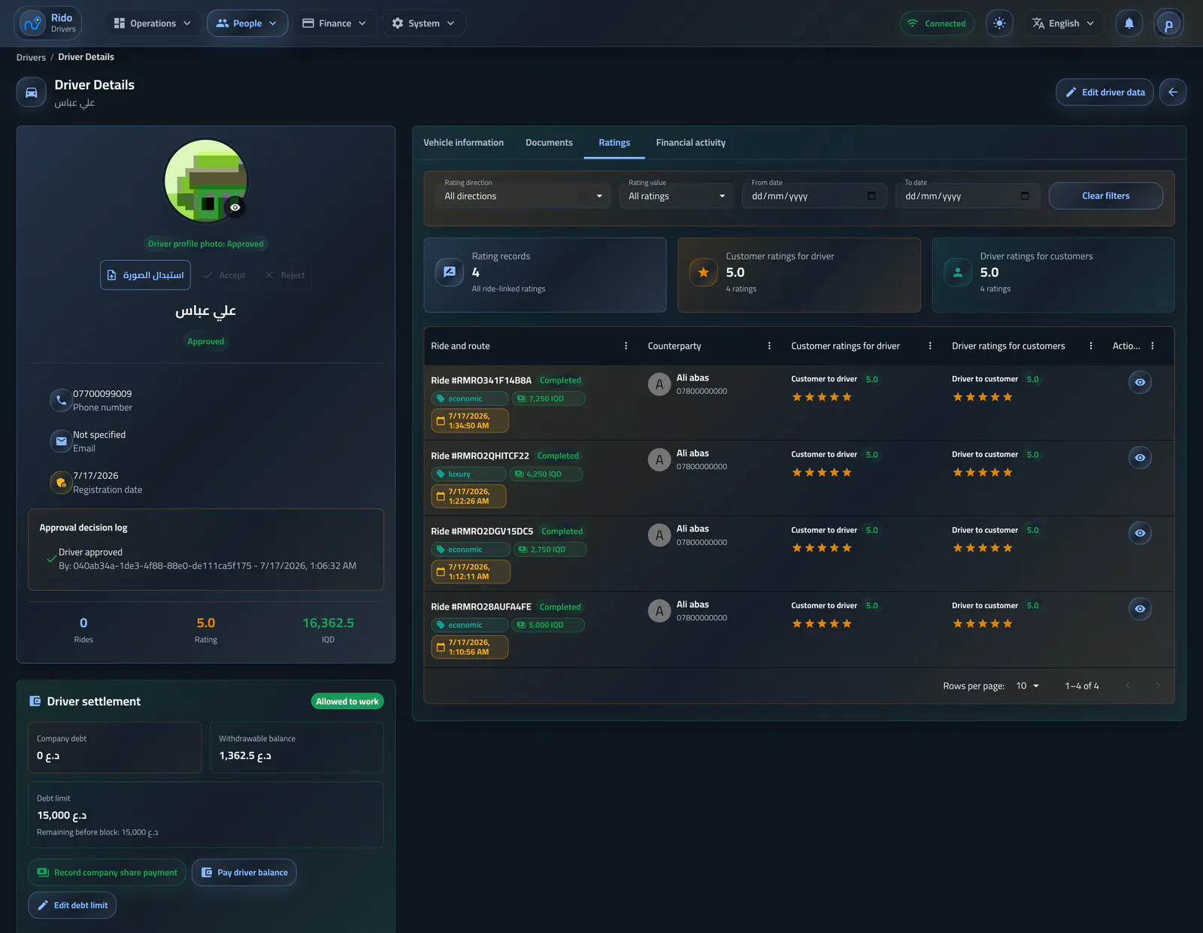Click 7,250 IQD fare chip
The width and height of the screenshot is (1203, 933).
click(x=548, y=398)
